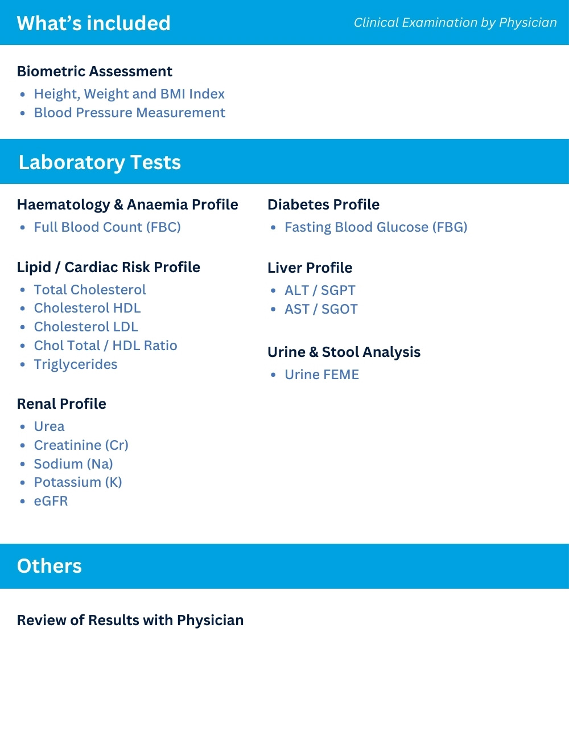
Task: Click the "Others" section banner
Action: tap(50, 566)
